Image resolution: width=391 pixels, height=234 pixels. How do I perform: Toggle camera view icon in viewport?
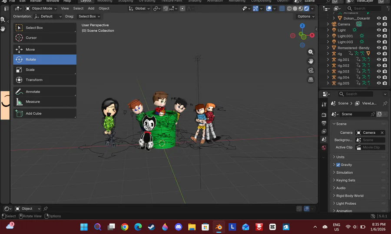coord(311,70)
